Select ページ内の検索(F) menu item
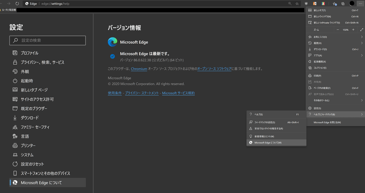365x193 pixels. tap(335, 88)
